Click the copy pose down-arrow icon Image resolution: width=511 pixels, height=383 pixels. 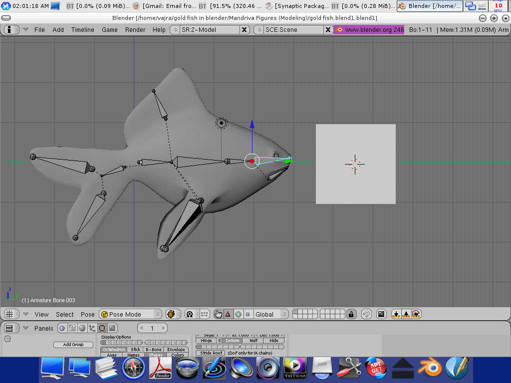pyautogui.click(x=396, y=314)
